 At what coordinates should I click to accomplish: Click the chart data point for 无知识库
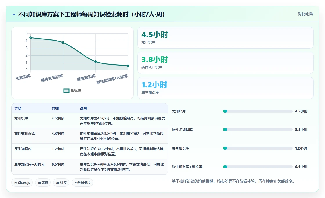tap(31, 38)
